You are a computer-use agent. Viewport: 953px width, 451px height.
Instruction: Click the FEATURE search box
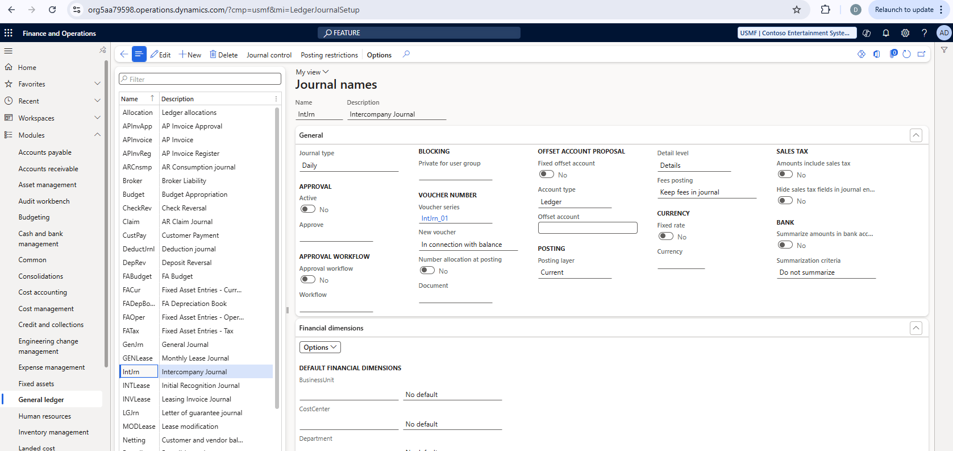click(419, 33)
